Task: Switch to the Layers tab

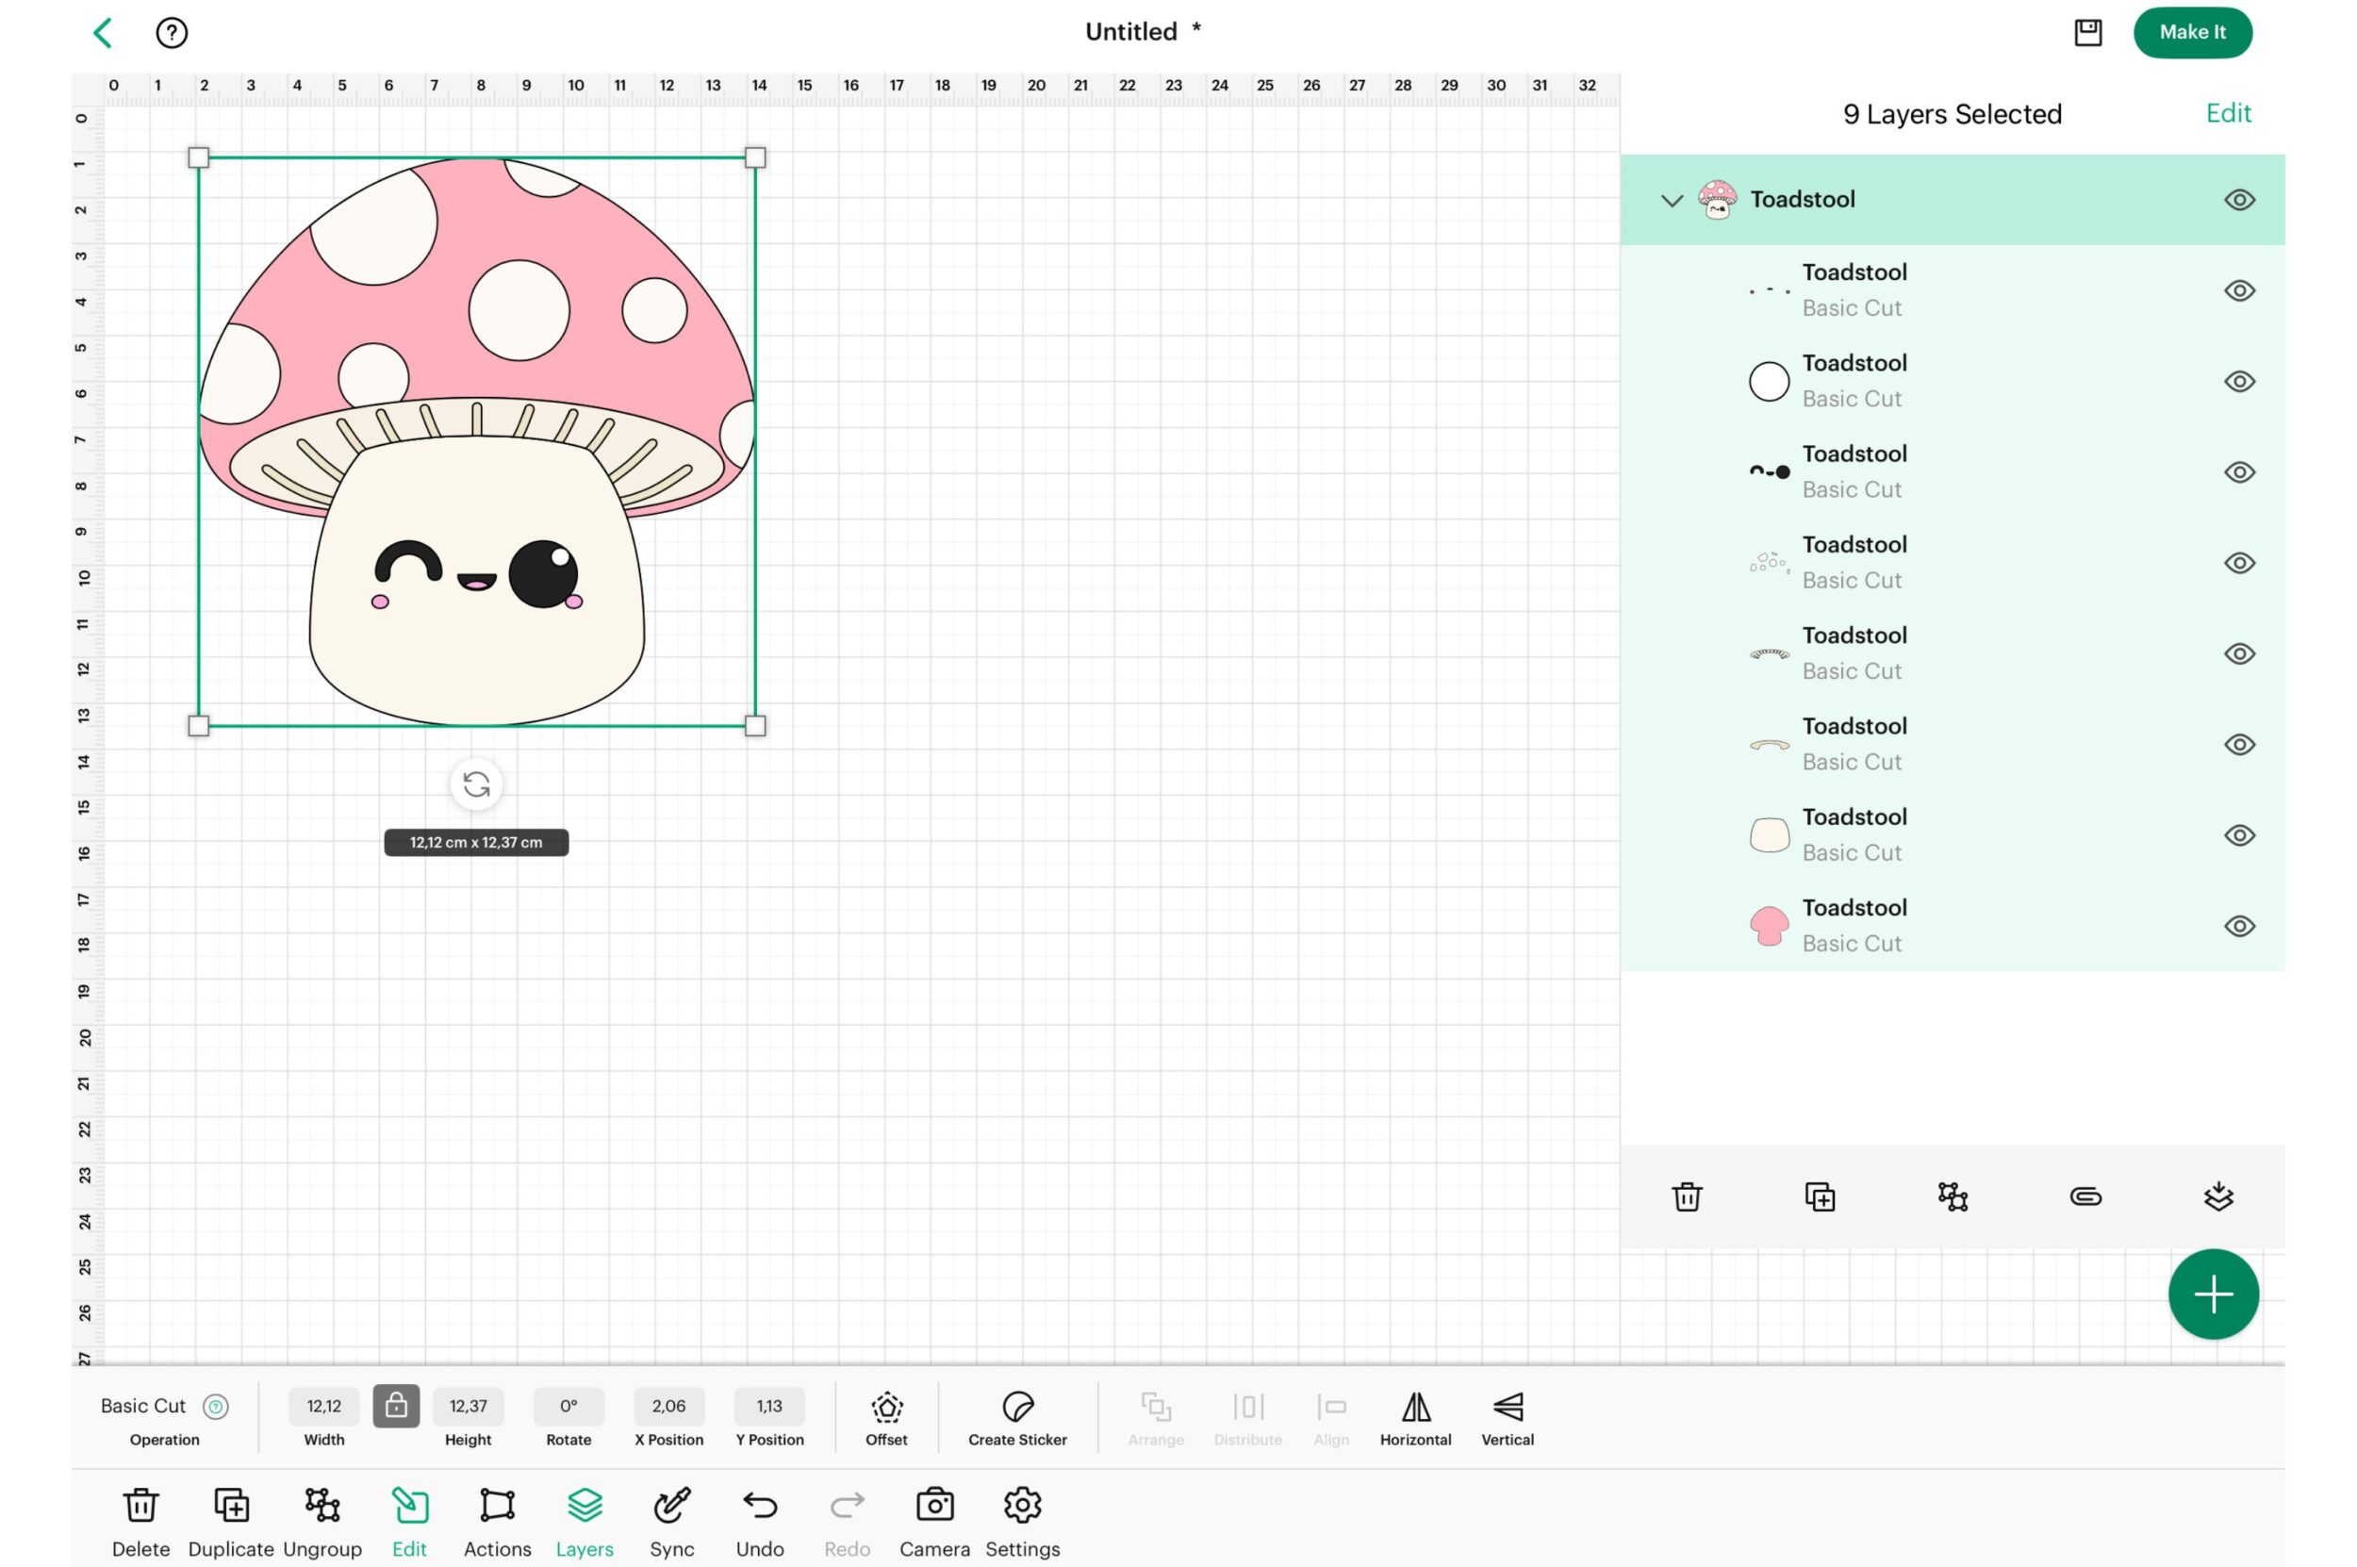Action: 585,1505
